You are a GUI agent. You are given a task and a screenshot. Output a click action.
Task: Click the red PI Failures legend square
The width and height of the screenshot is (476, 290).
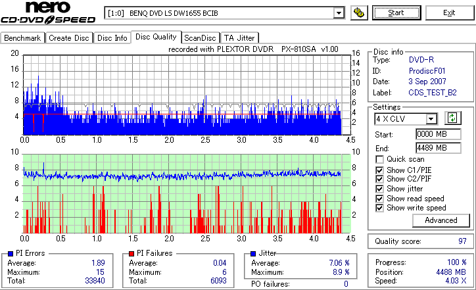pos(131,254)
